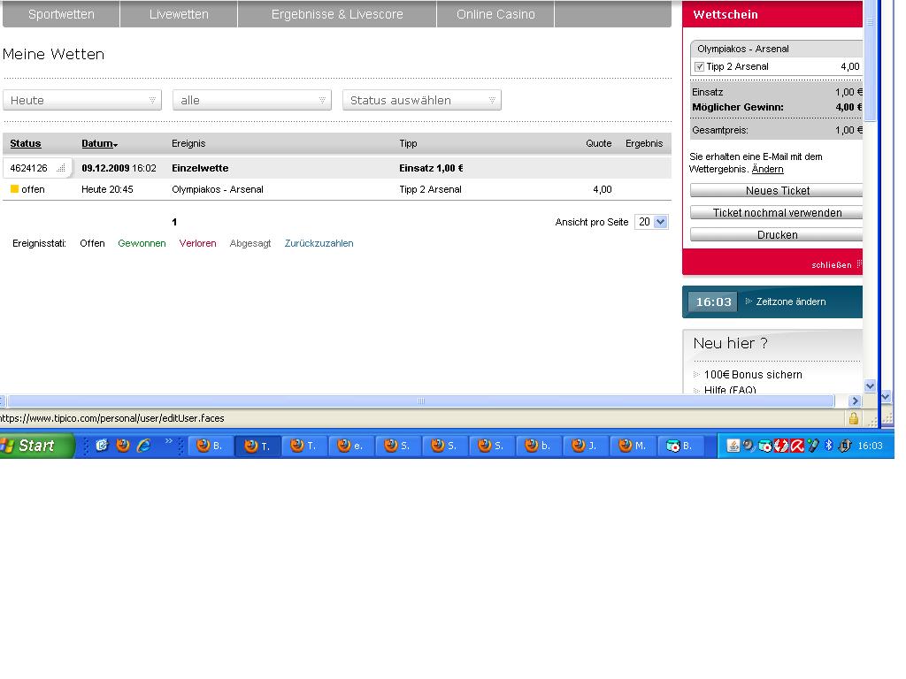This screenshot has width=906, height=679.
Task: Click the Java icon in the system tray
Action: click(733, 446)
